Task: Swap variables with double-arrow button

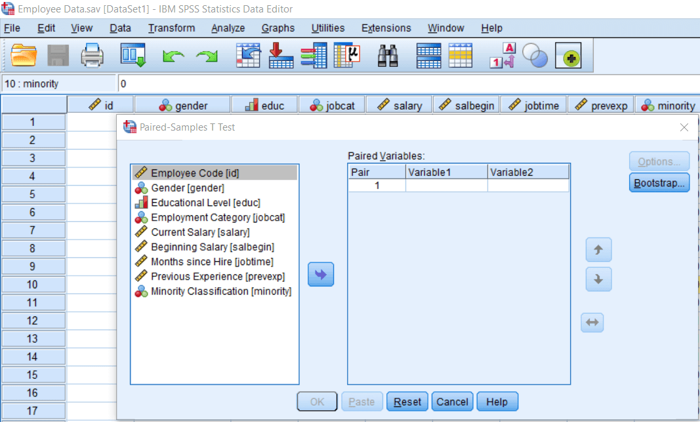Action: [592, 322]
